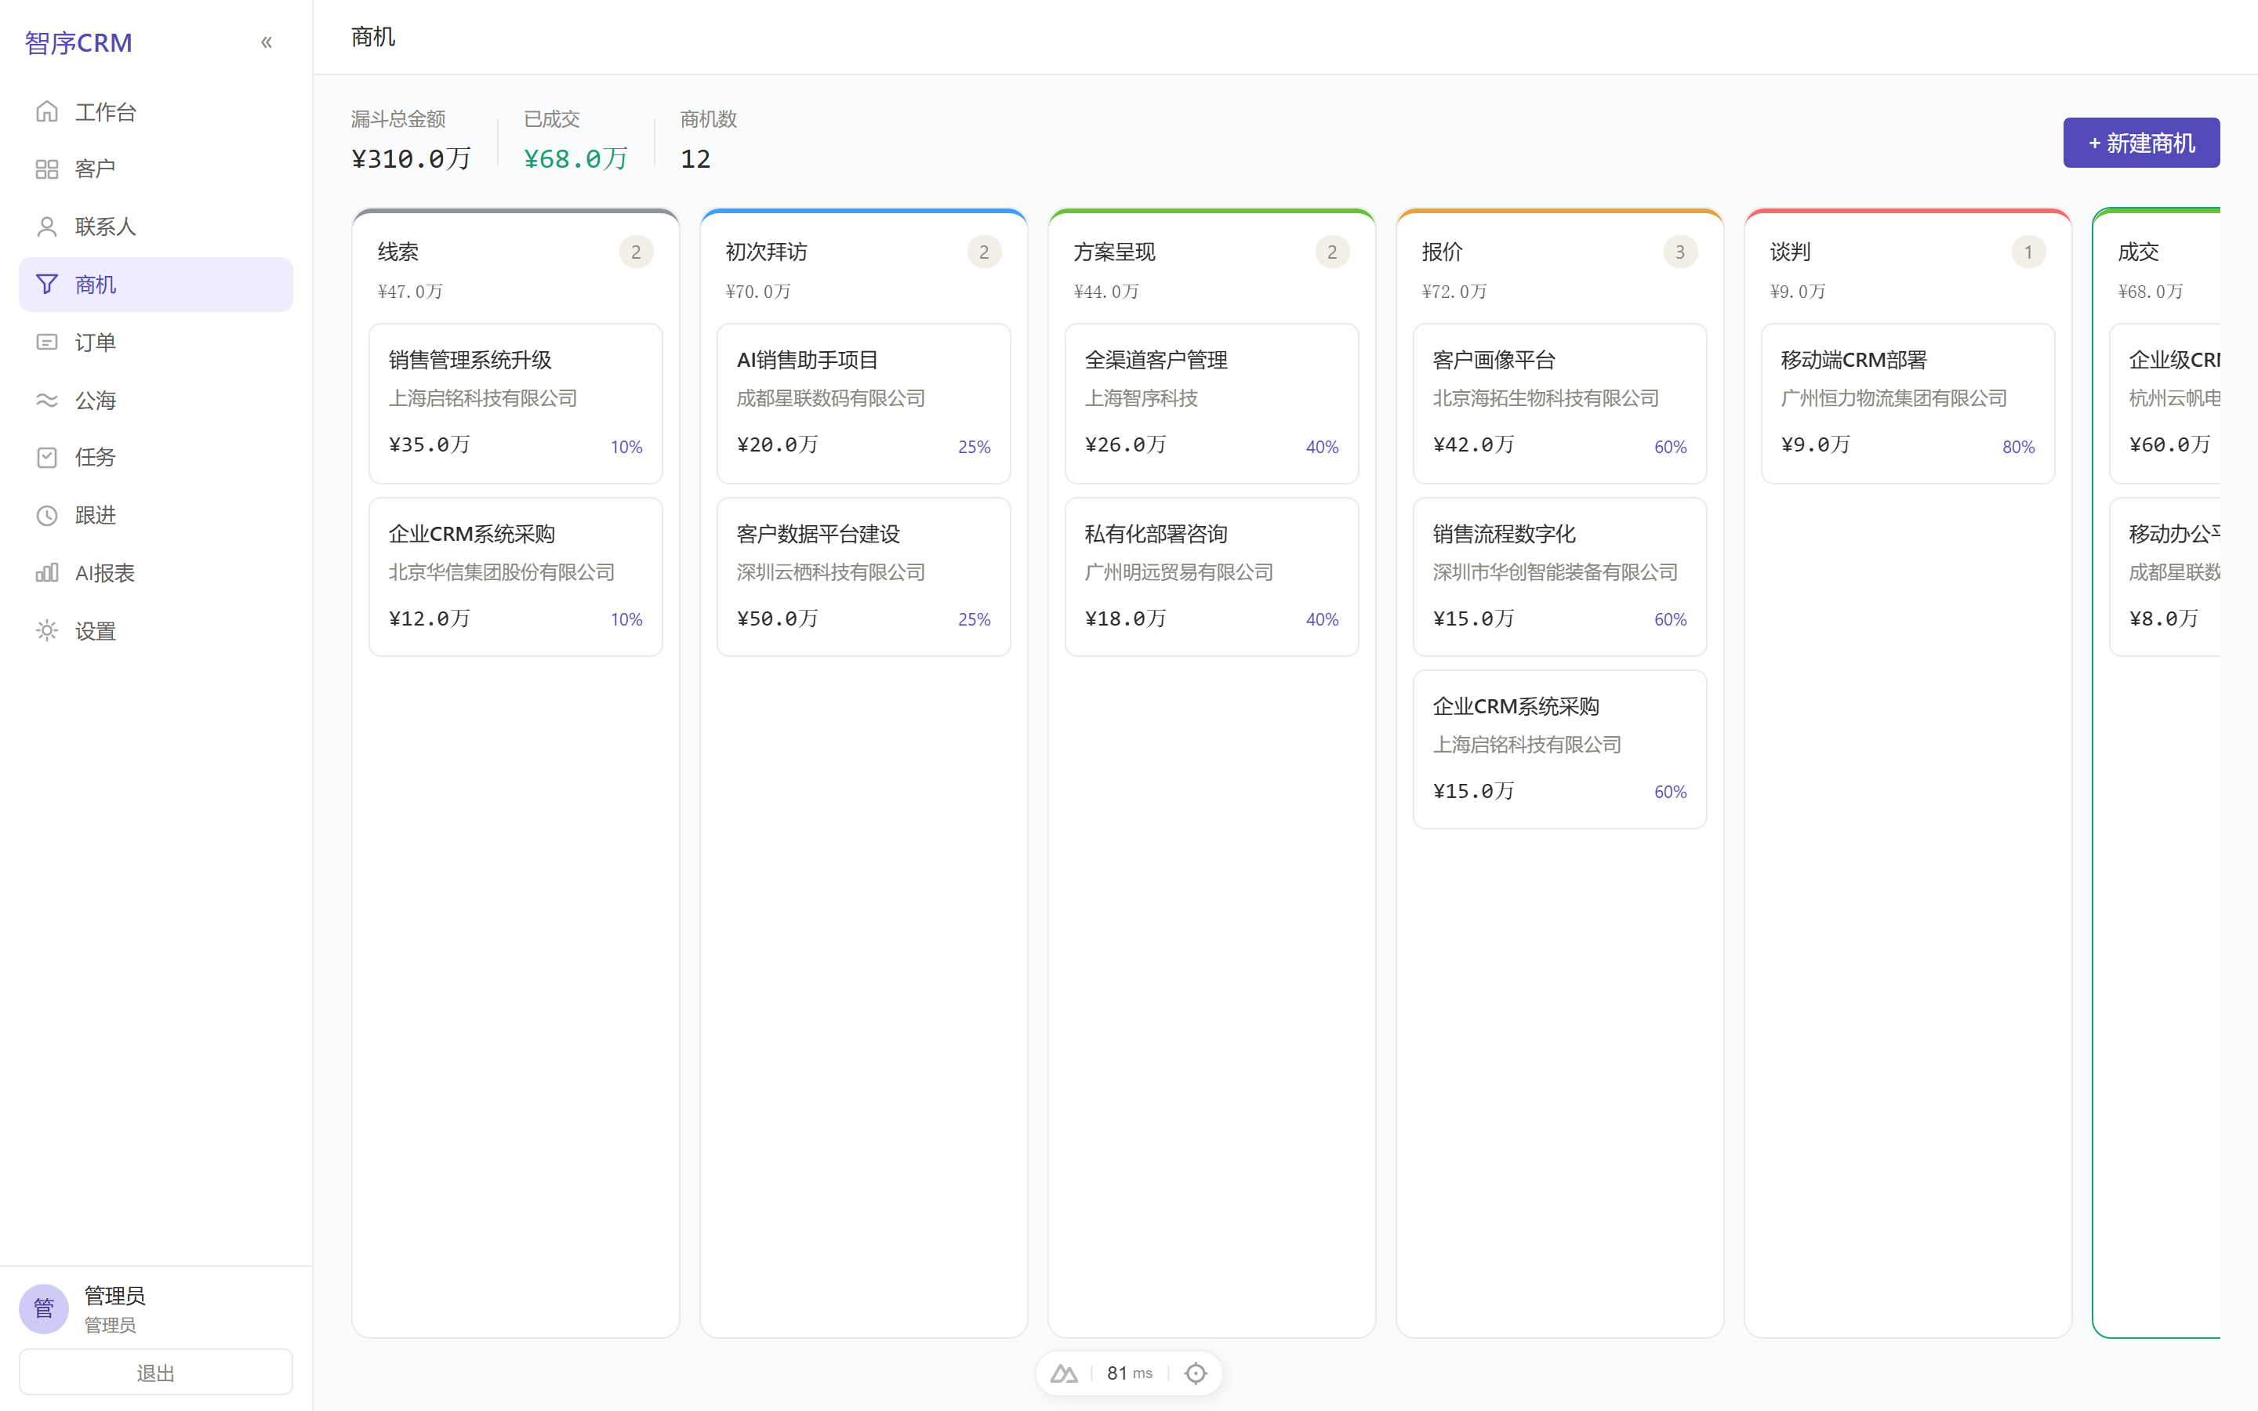Open the 客户数据平台建设 card
2258x1411 pixels.
pyautogui.click(x=864, y=577)
